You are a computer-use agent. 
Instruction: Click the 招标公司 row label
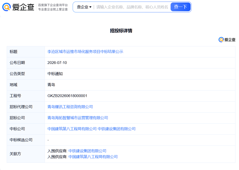pos(17,118)
